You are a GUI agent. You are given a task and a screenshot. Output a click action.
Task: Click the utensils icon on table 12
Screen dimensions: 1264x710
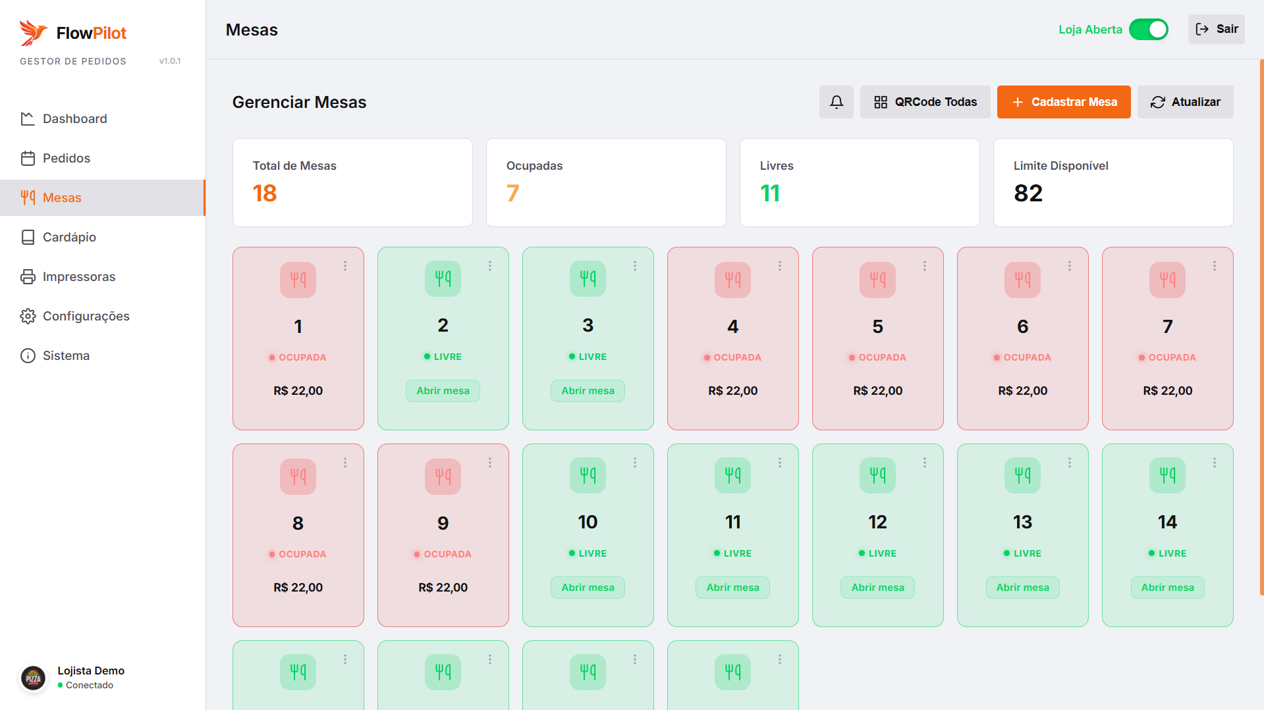(877, 475)
